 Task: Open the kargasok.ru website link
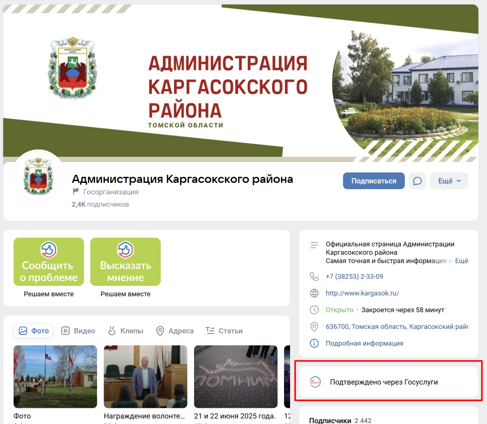pyautogui.click(x=362, y=293)
